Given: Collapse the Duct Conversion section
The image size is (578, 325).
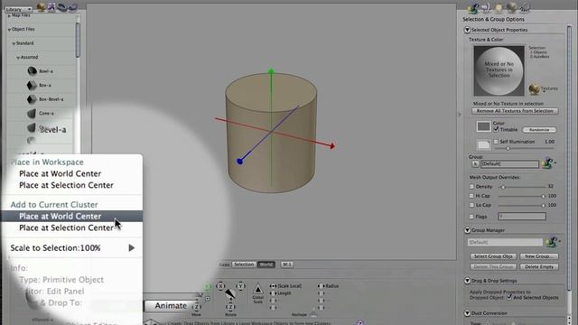Looking at the screenshot, I should tap(467, 313).
